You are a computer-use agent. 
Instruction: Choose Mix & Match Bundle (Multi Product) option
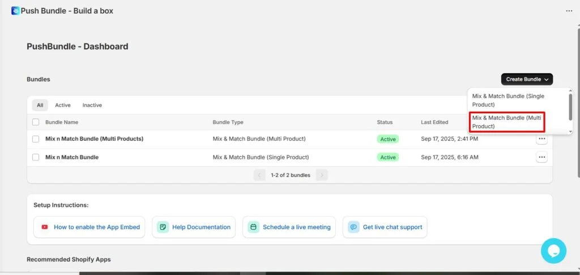pyautogui.click(x=507, y=122)
